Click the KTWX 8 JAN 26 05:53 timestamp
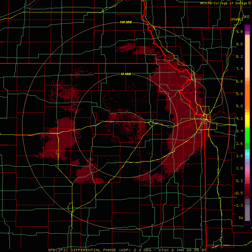252x252 pixels. point(183,250)
